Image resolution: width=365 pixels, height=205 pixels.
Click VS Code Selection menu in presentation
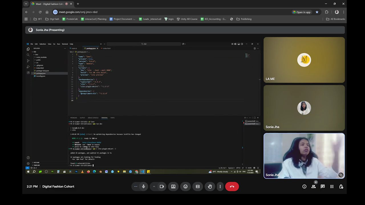[x=42, y=44]
